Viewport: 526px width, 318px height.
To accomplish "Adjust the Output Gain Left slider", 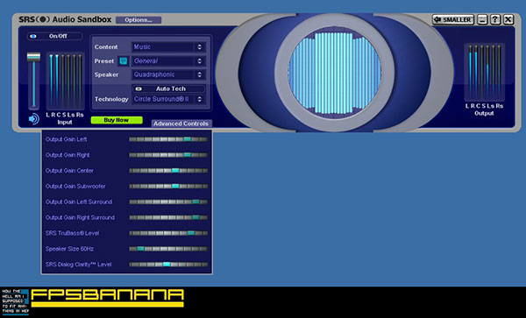I will (168, 139).
